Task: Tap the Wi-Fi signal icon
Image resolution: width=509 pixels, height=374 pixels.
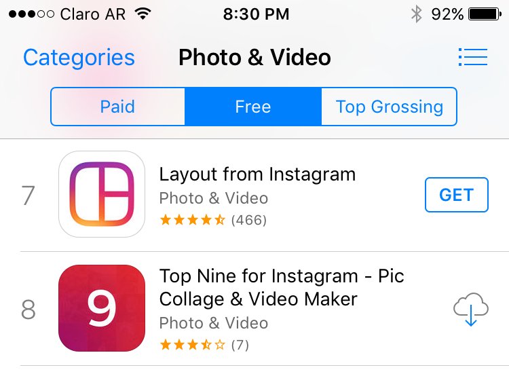Action: pos(143,14)
